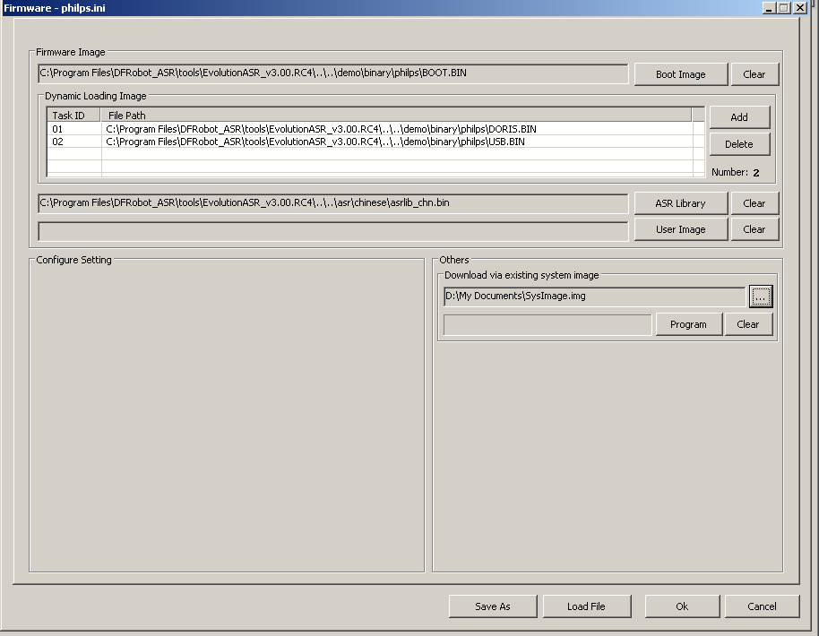Browse for existing system image

[x=761, y=297]
